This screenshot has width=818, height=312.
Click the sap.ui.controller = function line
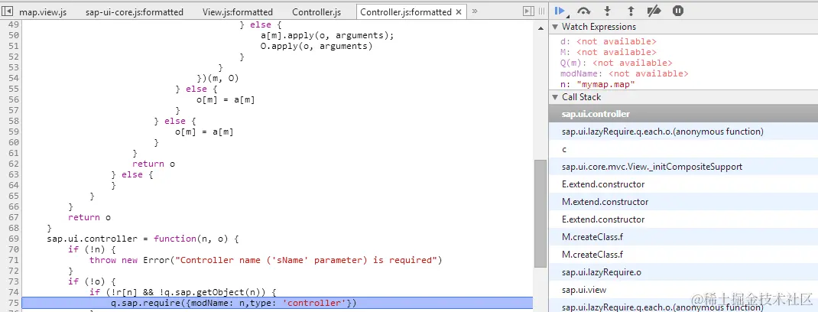coord(142,239)
